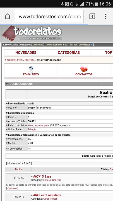Screen dimensions: 113x201
Task: Collapse Estadísticas Valoraciones y Comentarios section
Action: coord(7,135)
